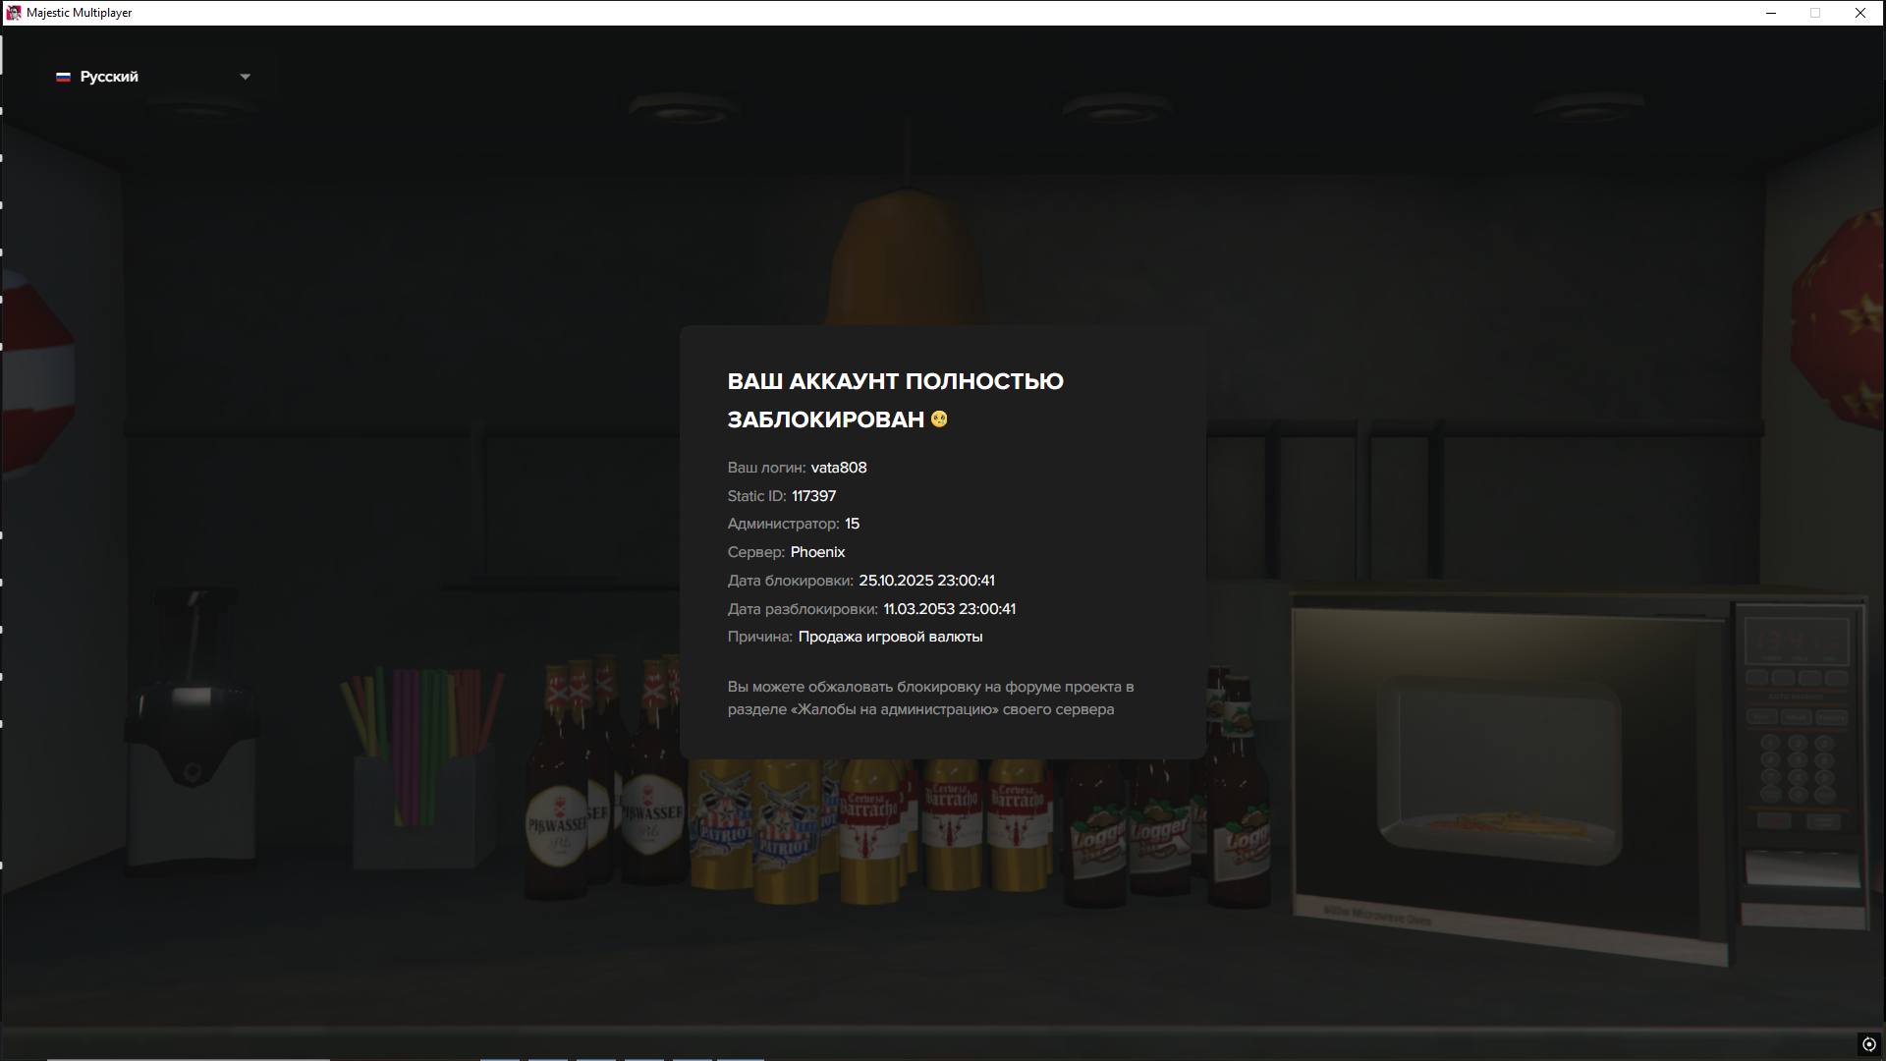
Task: Click the server name Phoenix
Action: pos(817,552)
